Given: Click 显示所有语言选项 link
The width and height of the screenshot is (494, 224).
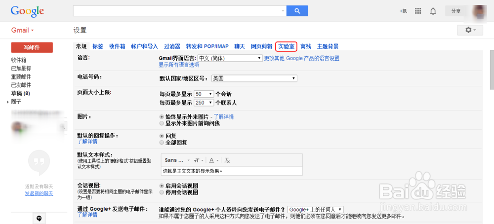Looking at the screenshot, I should 179,65.
